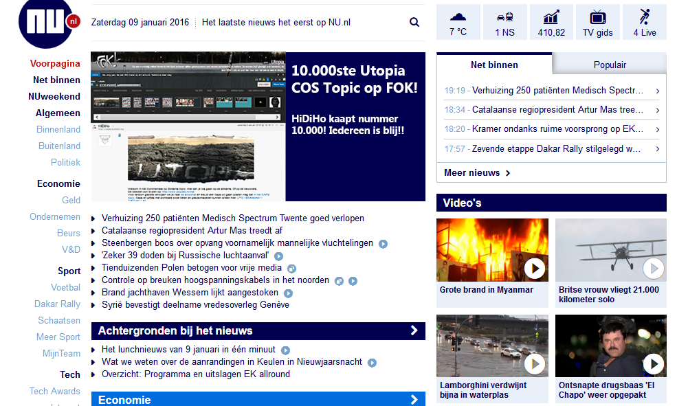Click the FOK! screenshot lead image
Screen dimensions: 677x406
tap(188, 126)
